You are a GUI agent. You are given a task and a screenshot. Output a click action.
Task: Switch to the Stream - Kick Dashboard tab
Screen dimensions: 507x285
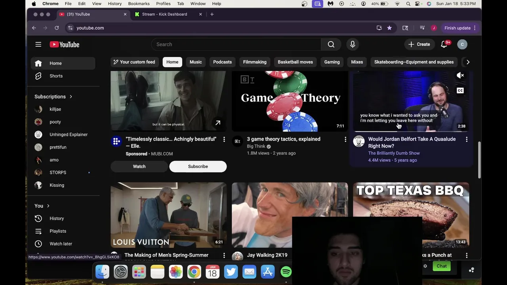coord(168,14)
